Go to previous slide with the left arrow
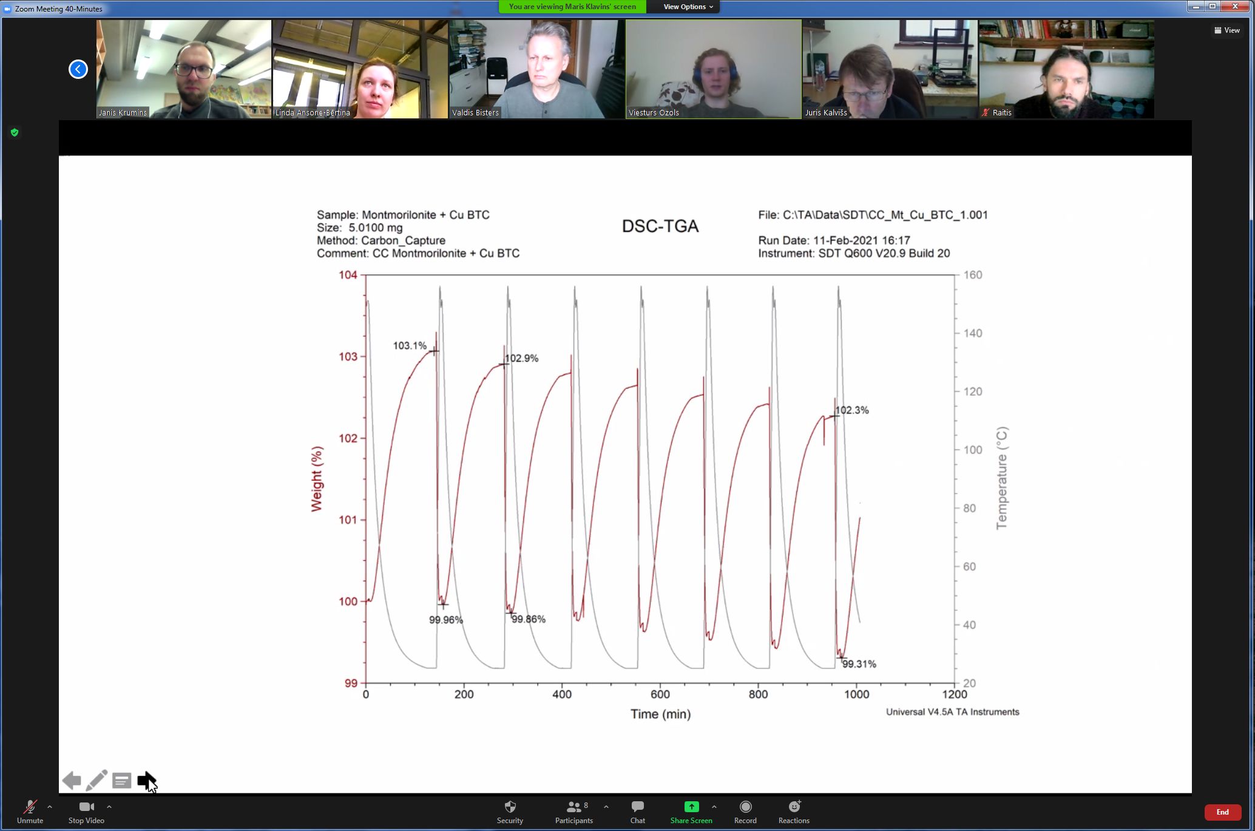This screenshot has width=1255, height=831. click(72, 781)
